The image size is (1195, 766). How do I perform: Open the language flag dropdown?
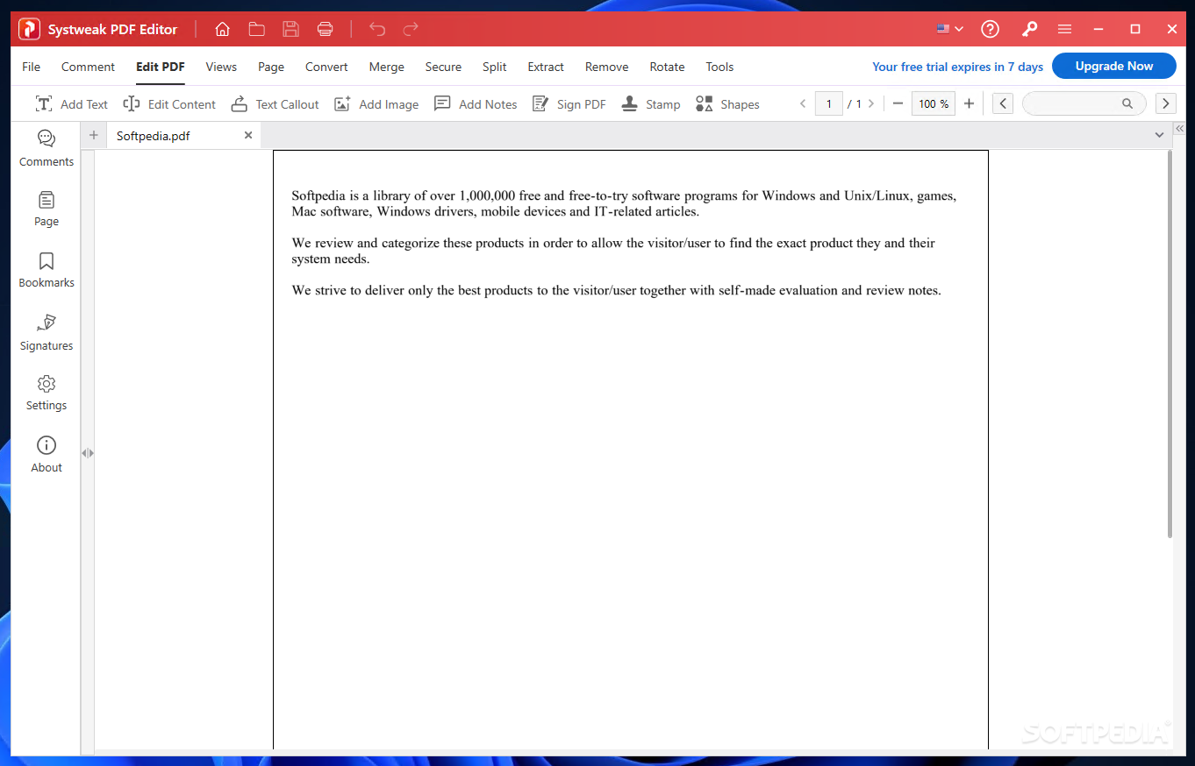pos(949,29)
